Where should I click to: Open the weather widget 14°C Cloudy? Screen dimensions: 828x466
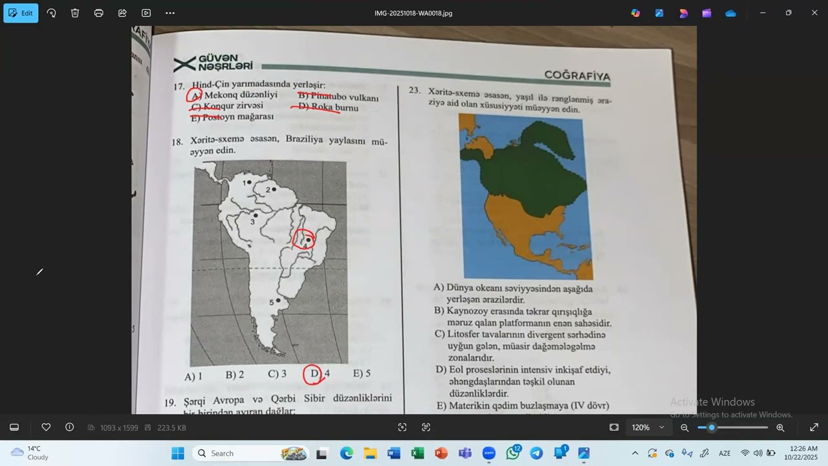(30, 453)
